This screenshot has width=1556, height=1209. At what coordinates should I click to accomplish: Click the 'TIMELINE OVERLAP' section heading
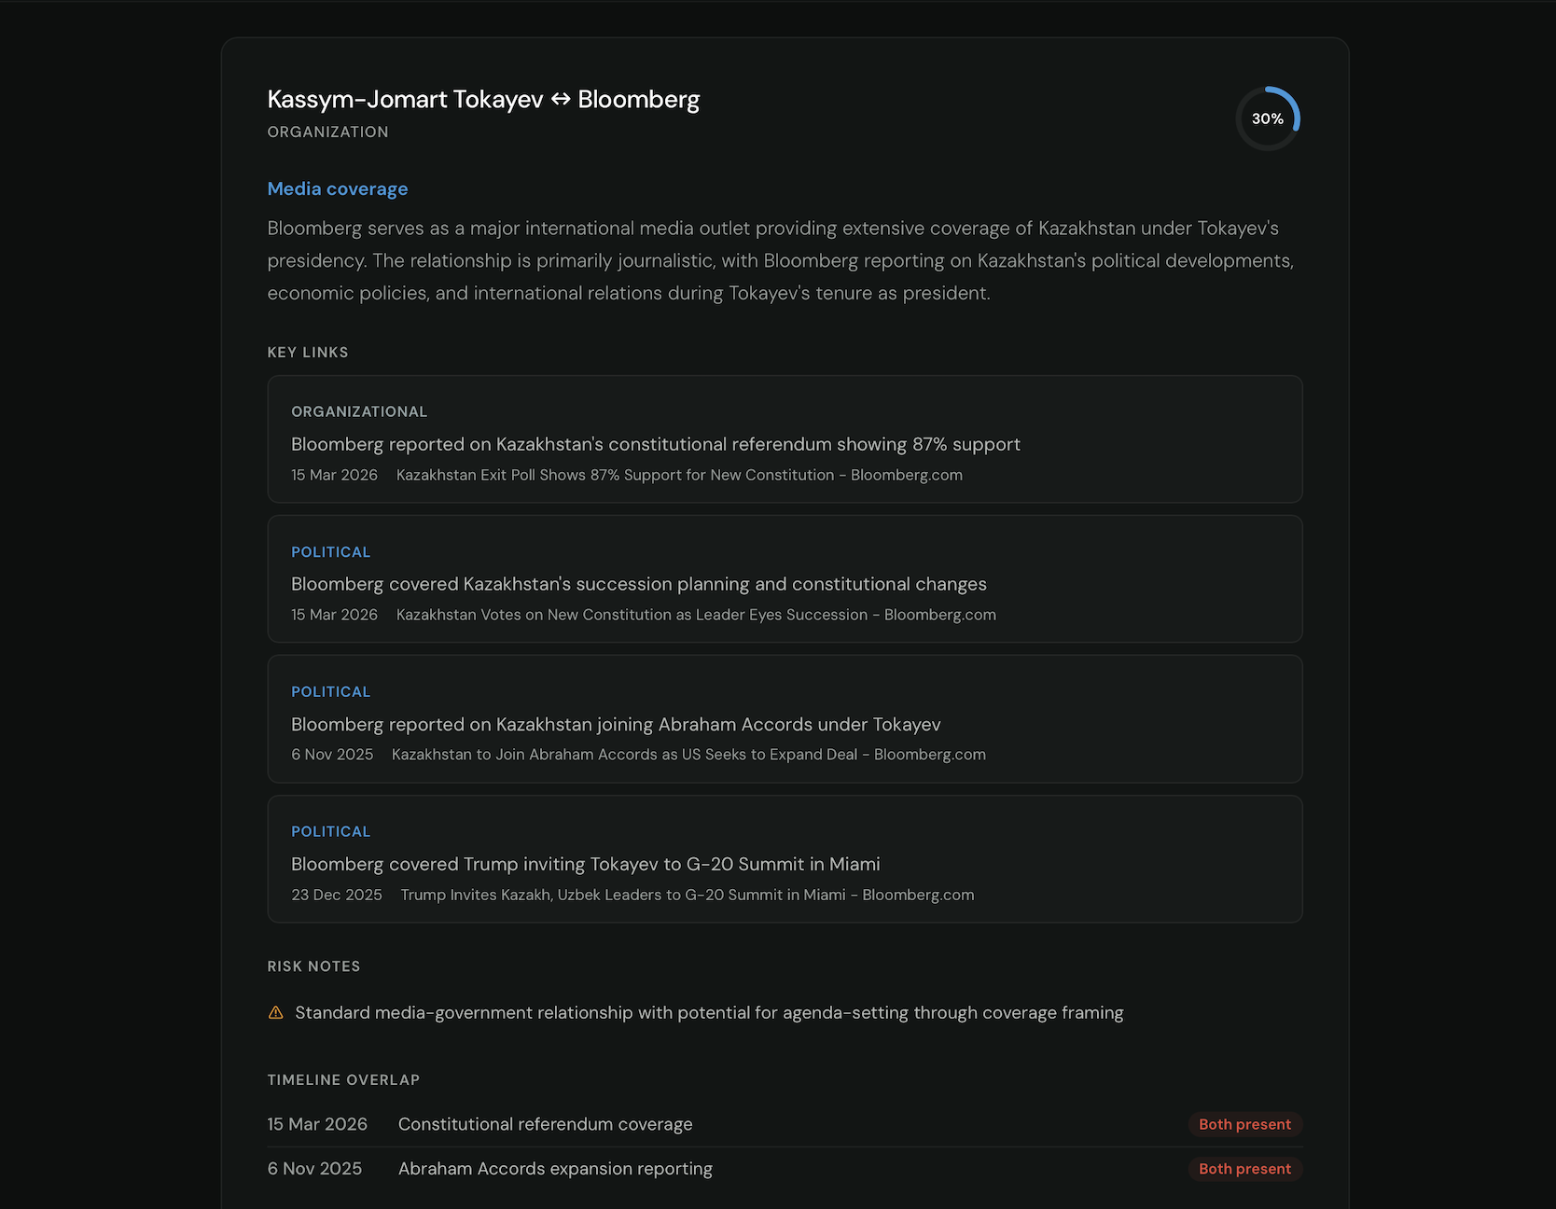click(343, 1080)
